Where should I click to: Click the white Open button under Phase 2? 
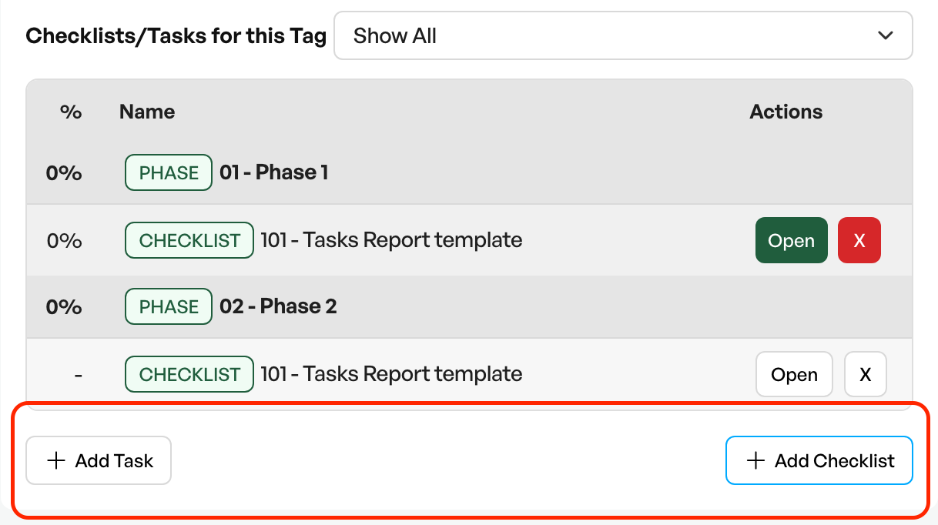pos(794,374)
